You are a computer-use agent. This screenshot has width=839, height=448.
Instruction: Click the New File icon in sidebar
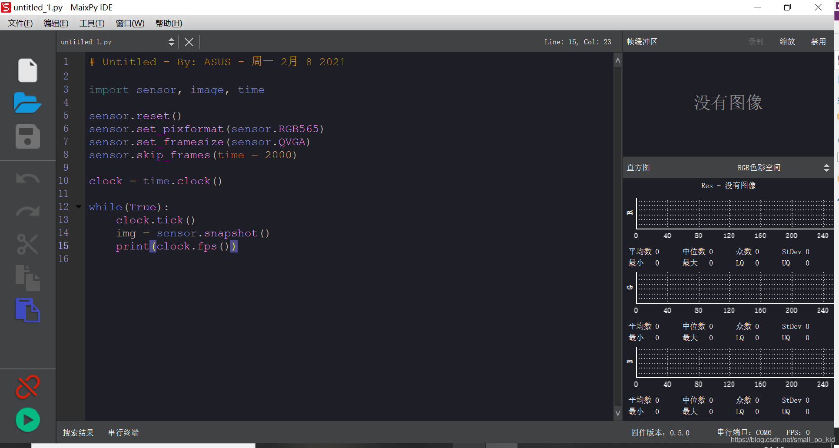27,70
